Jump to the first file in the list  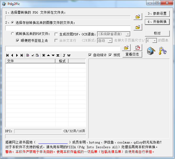tap(8, 55)
